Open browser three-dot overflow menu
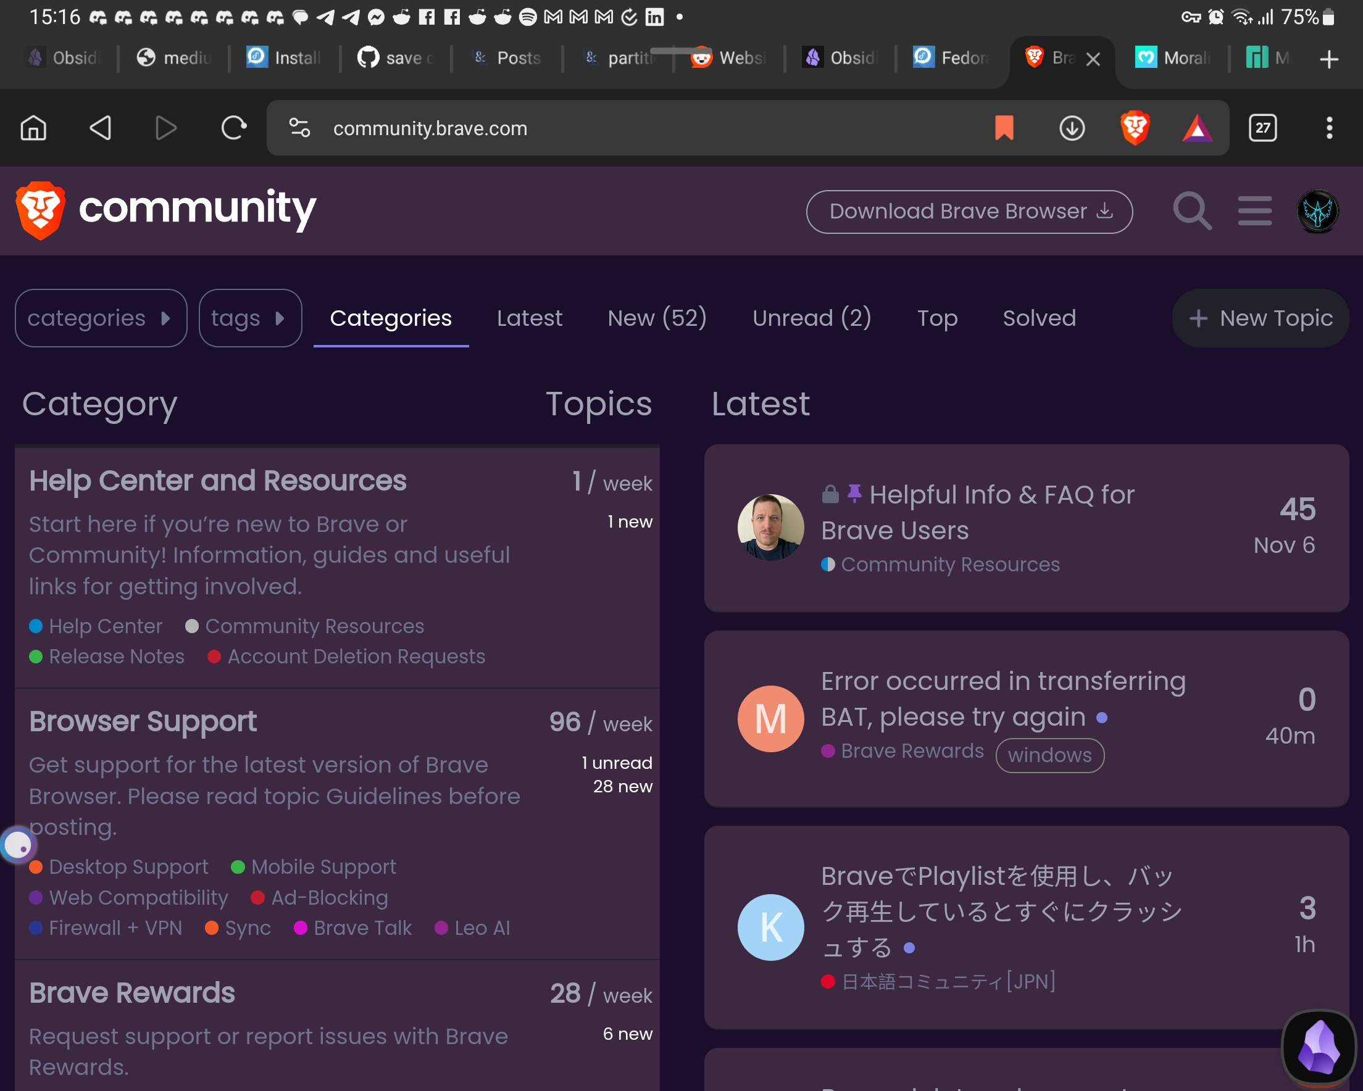 [1329, 128]
